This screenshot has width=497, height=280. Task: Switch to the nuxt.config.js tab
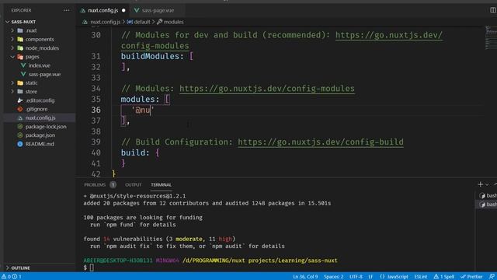point(103,10)
